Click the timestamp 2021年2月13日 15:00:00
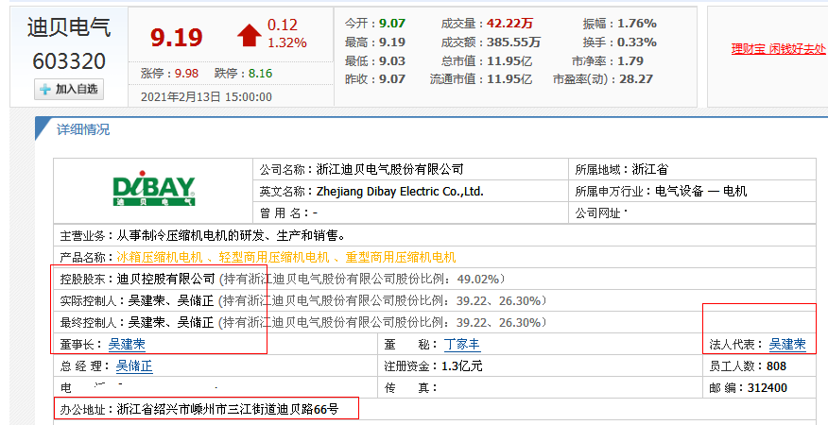This screenshot has height=425, width=828. click(x=206, y=97)
